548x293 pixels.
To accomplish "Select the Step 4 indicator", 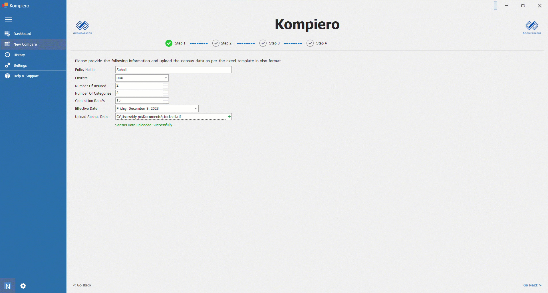I will click(x=310, y=43).
